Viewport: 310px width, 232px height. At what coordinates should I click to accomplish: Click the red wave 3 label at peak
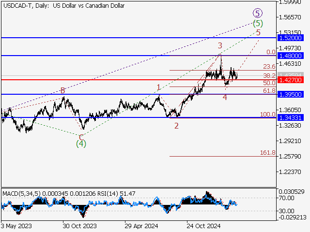[220, 45]
